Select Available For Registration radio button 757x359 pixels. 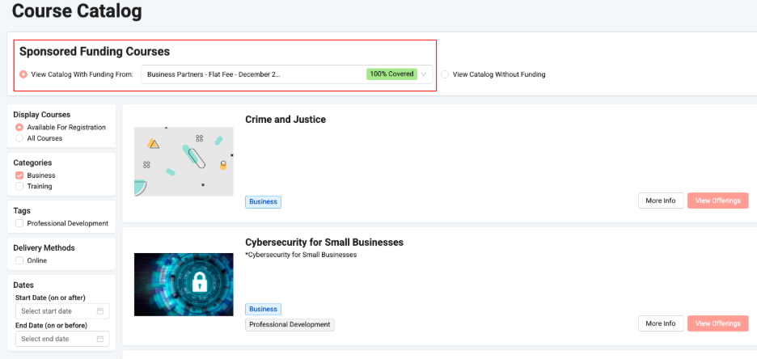pos(19,128)
